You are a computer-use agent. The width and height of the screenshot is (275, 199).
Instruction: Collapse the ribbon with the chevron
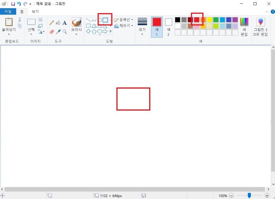267,12
